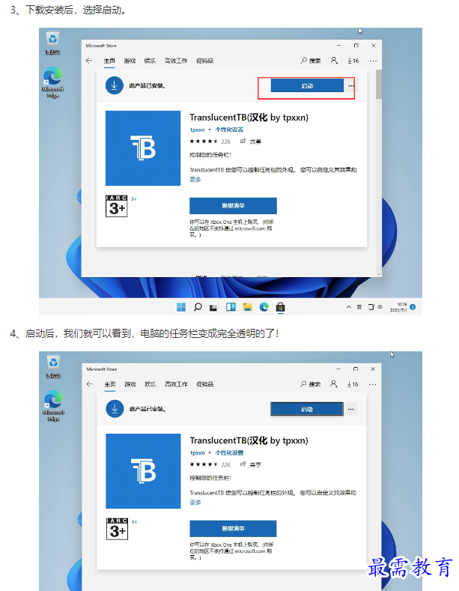Open File Explorer from taskbar
459x591 pixels.
247,307
